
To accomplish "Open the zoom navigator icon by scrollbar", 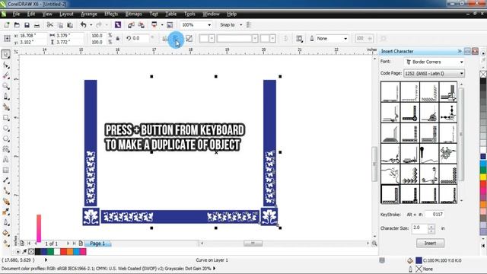I will coord(374,244).
